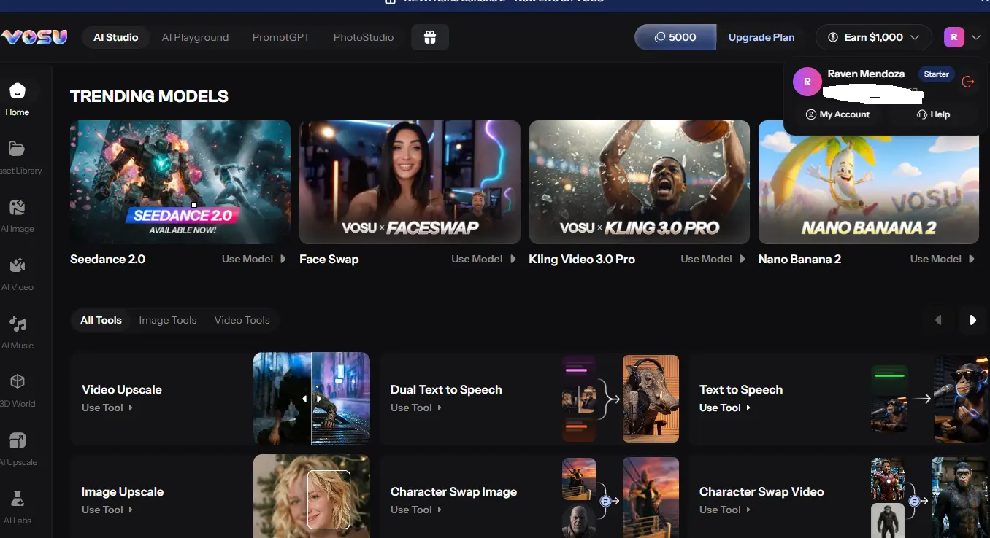The height and width of the screenshot is (538, 990).
Task: Click Use Tool under Character Swap Video
Action: tap(725, 510)
